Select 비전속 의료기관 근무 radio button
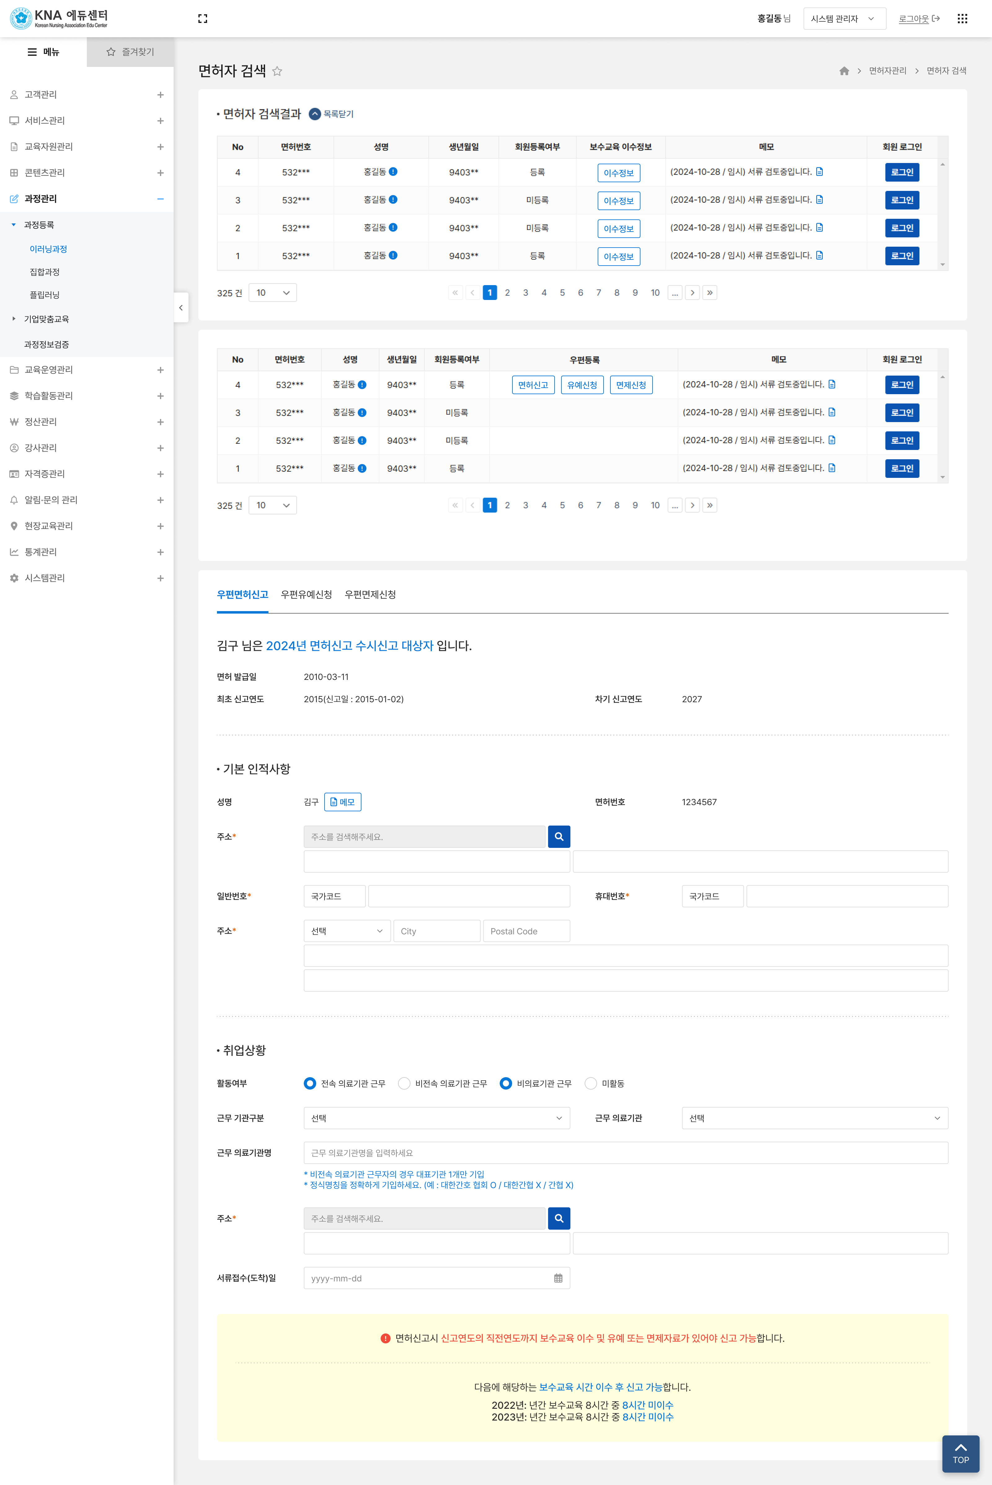This screenshot has height=1485, width=992. pyautogui.click(x=404, y=1083)
